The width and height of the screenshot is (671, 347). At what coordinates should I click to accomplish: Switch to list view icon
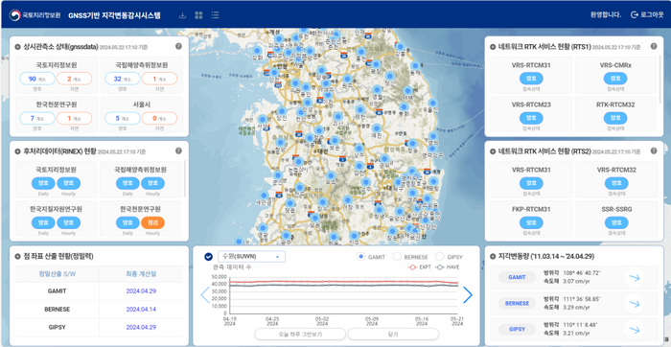[215, 15]
